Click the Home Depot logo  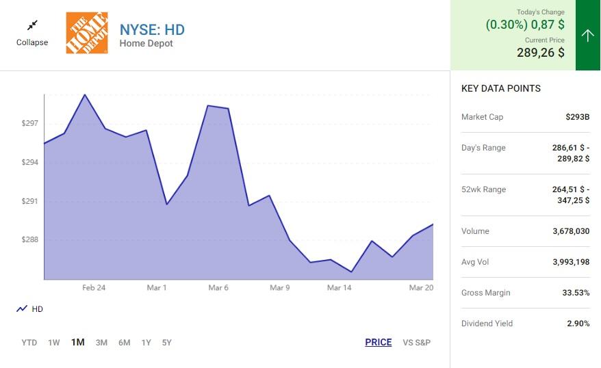(x=87, y=33)
